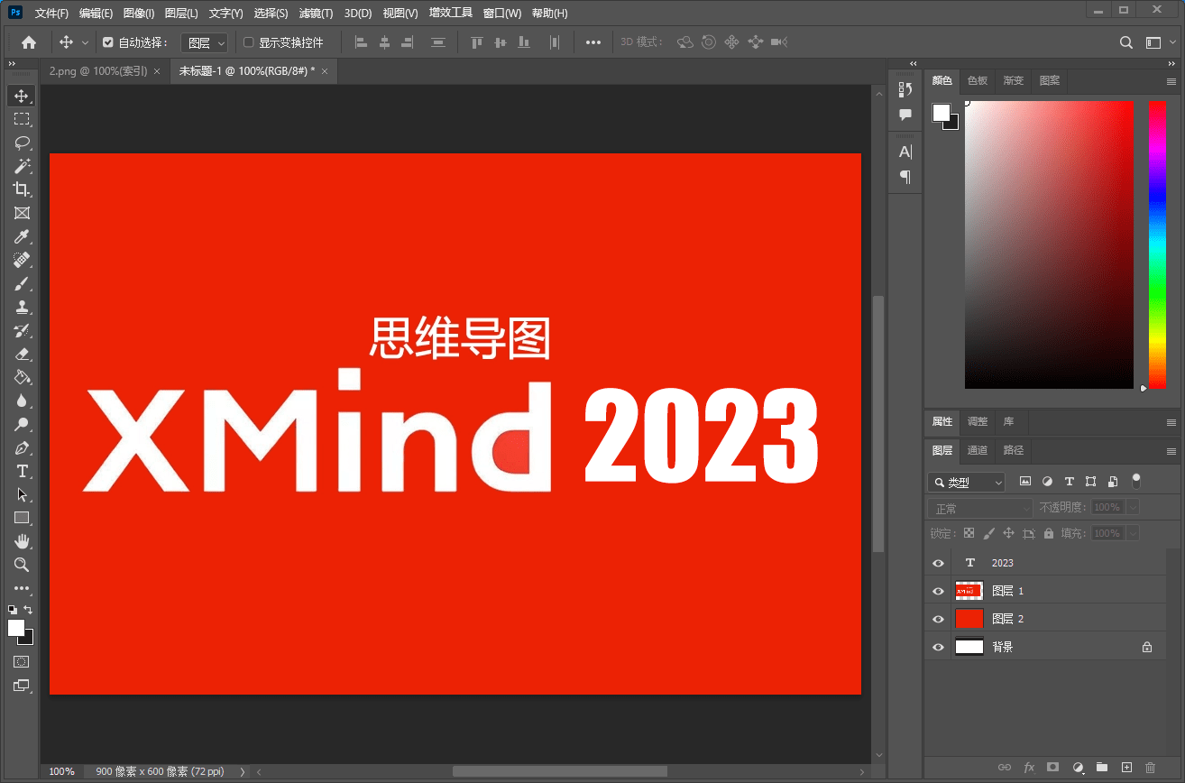The height and width of the screenshot is (783, 1185).
Task: Select the Frame tool
Action: tap(22, 213)
